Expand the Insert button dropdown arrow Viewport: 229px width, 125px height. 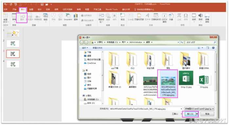(x=197, y=114)
